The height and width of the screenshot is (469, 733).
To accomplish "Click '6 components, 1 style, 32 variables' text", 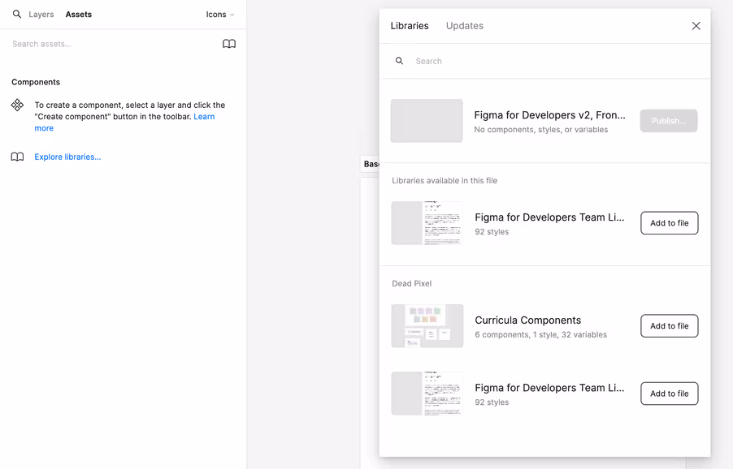I will click(541, 334).
